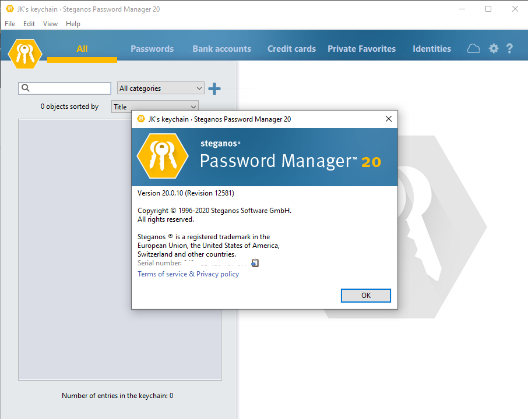528x419 pixels.
Task: Click the Steganos key logo in main header
Action: (24, 54)
